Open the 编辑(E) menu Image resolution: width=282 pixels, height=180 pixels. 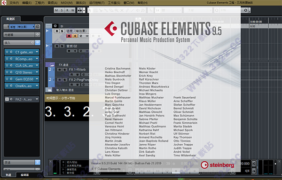coord(27,3)
